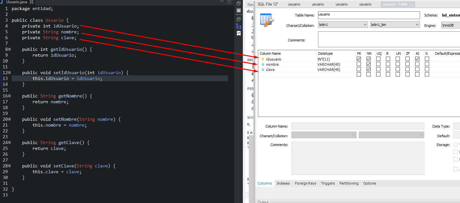The width and height of the screenshot is (460, 203).
Task: Close the 'usuario - Table' tab
Action: click(x=412, y=5)
